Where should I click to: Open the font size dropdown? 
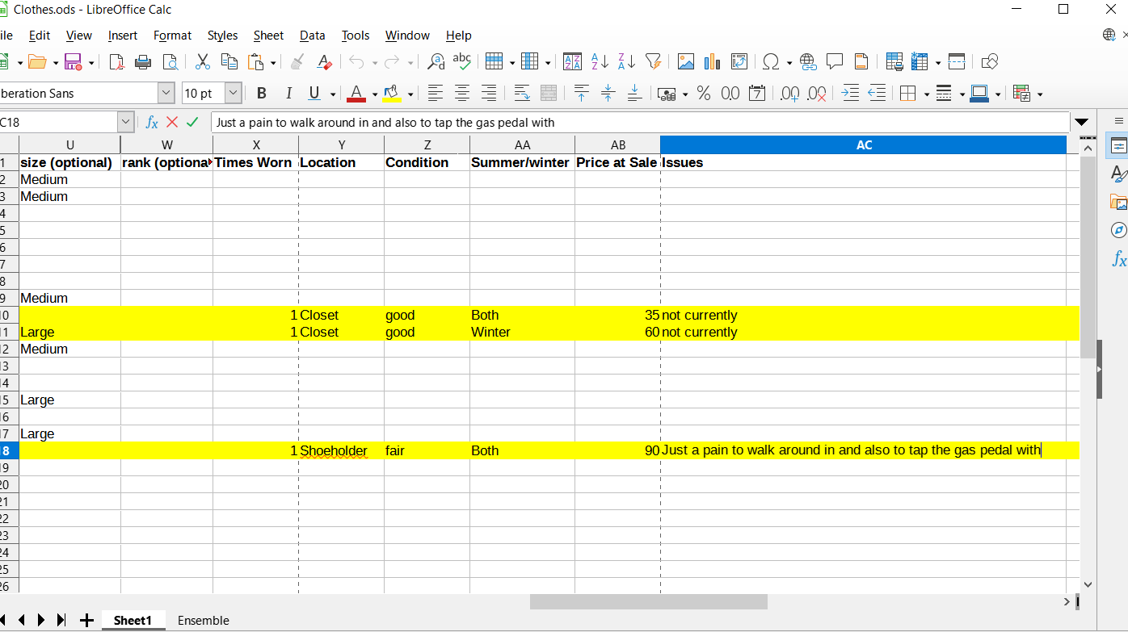pos(234,94)
